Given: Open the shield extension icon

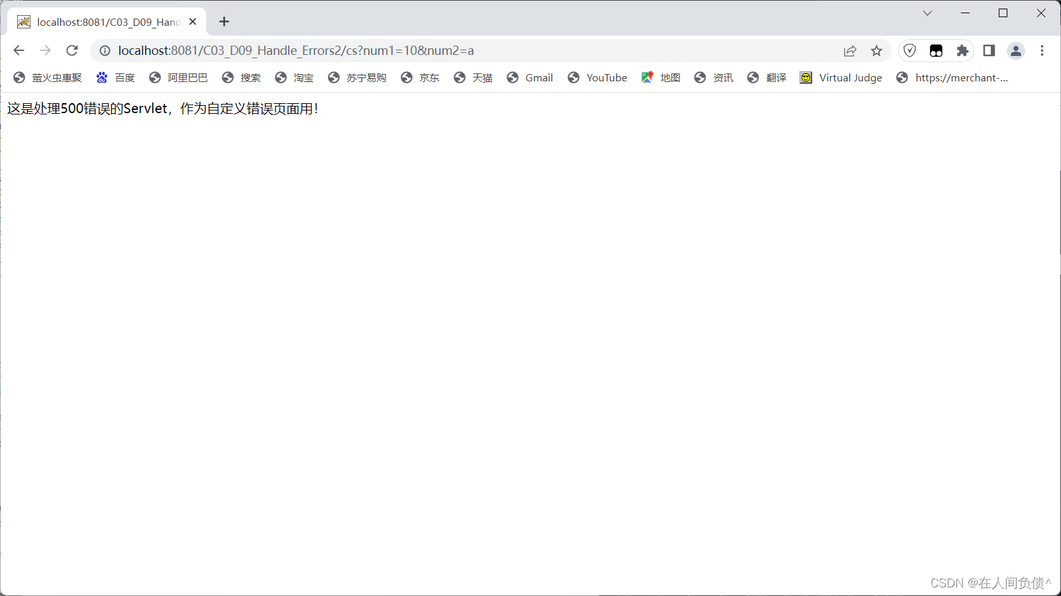Looking at the screenshot, I should tap(910, 50).
